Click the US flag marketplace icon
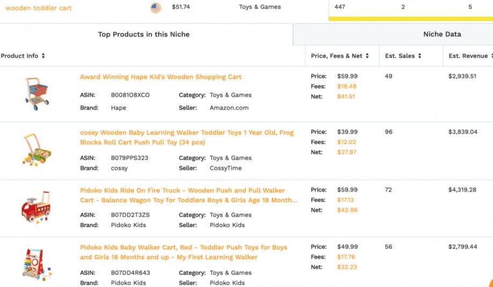 (x=156, y=8)
